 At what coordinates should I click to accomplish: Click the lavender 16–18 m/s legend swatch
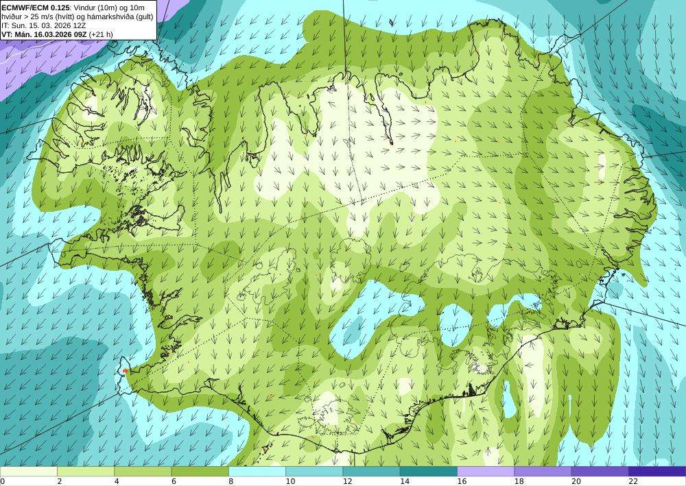pyautogui.click(x=486, y=472)
